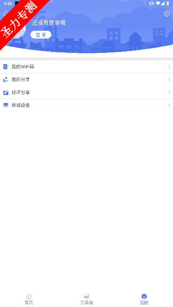Tap the 我的WiFi码 document icon
173x307 pixels.
coord(6,67)
